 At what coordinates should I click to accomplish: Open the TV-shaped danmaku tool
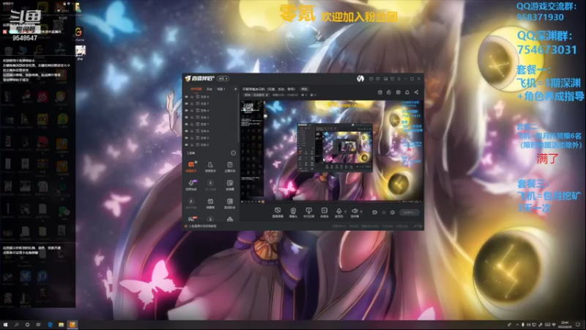pyautogui.click(x=210, y=203)
